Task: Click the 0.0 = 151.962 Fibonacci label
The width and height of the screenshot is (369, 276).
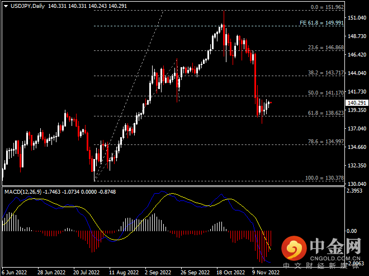Action: tap(327, 7)
